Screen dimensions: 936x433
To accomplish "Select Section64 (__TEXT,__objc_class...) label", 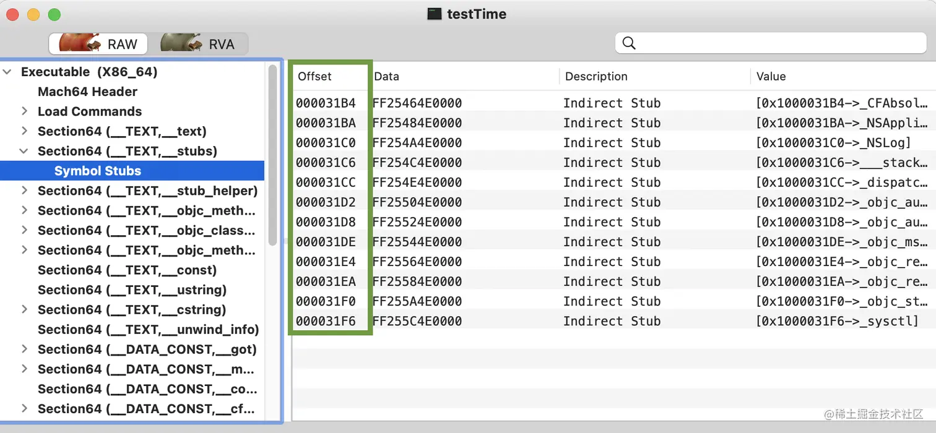I will [x=147, y=230].
